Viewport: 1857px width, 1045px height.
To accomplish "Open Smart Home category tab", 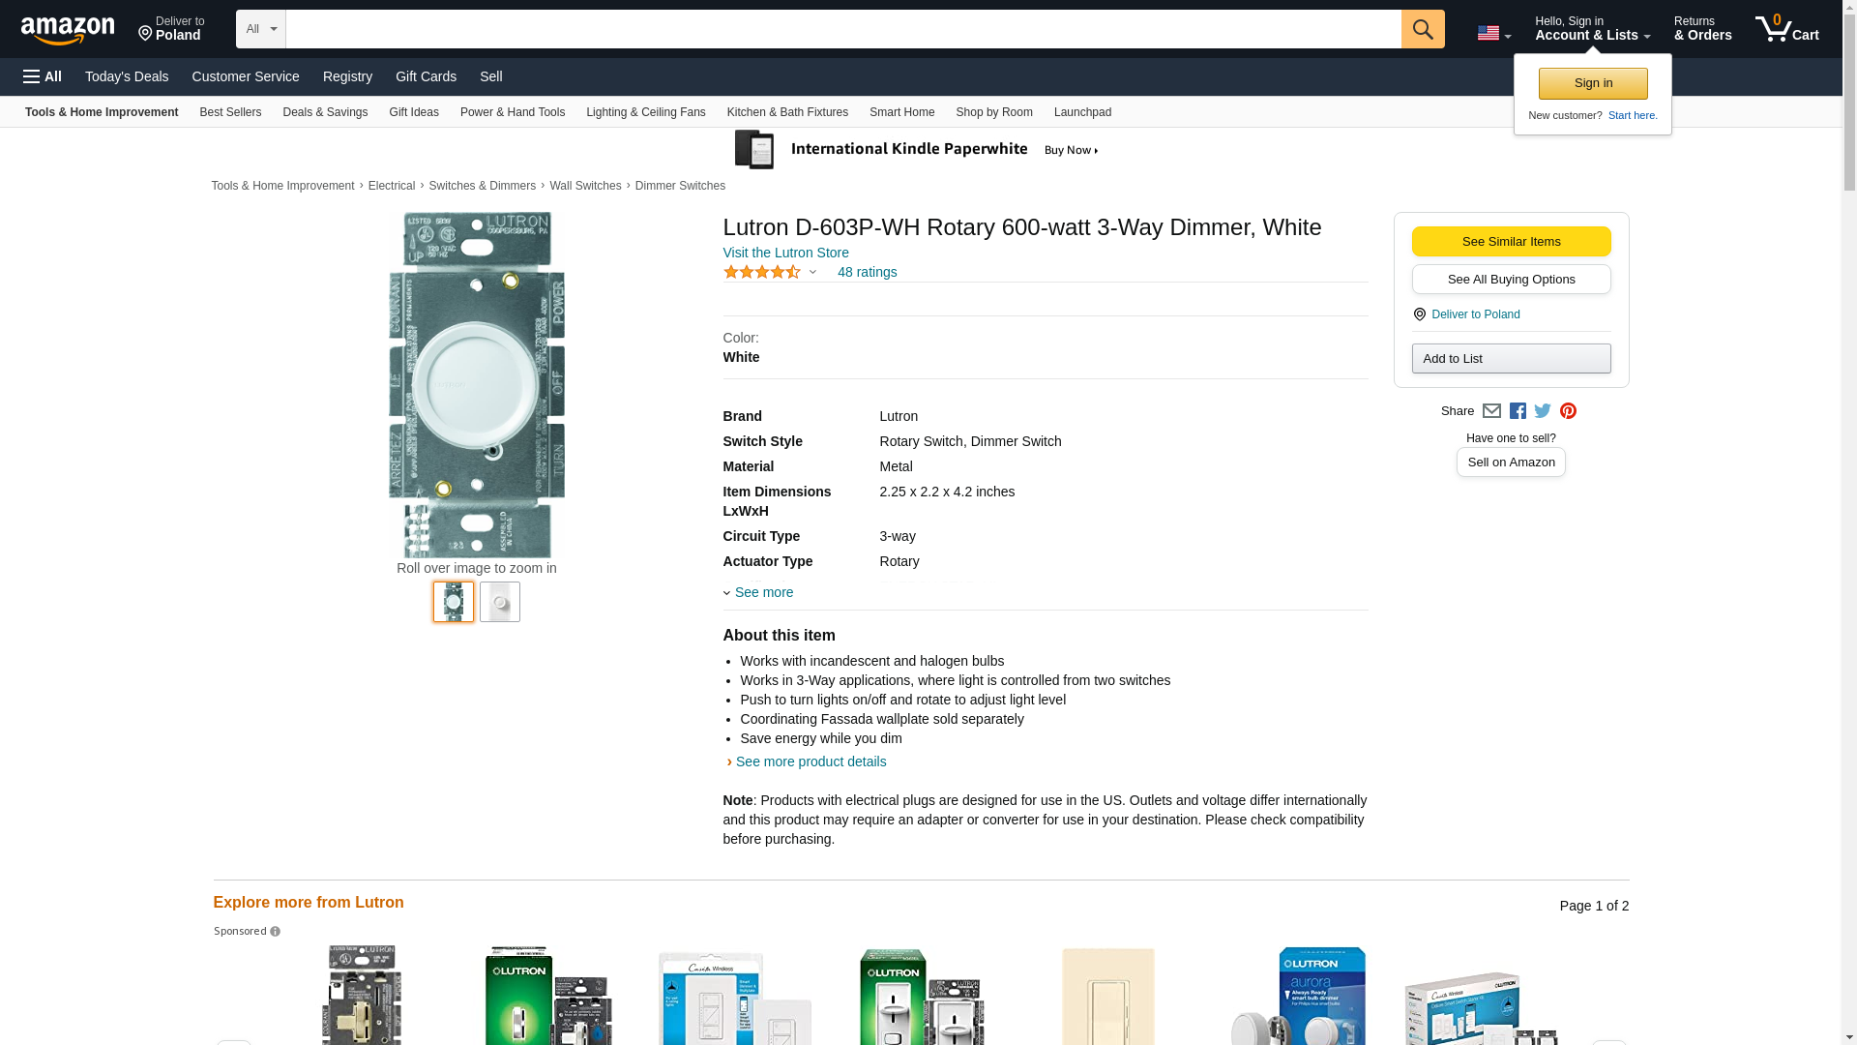I will 901,112.
